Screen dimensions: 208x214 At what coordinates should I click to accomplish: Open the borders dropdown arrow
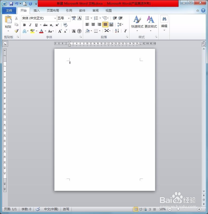pos(100,31)
